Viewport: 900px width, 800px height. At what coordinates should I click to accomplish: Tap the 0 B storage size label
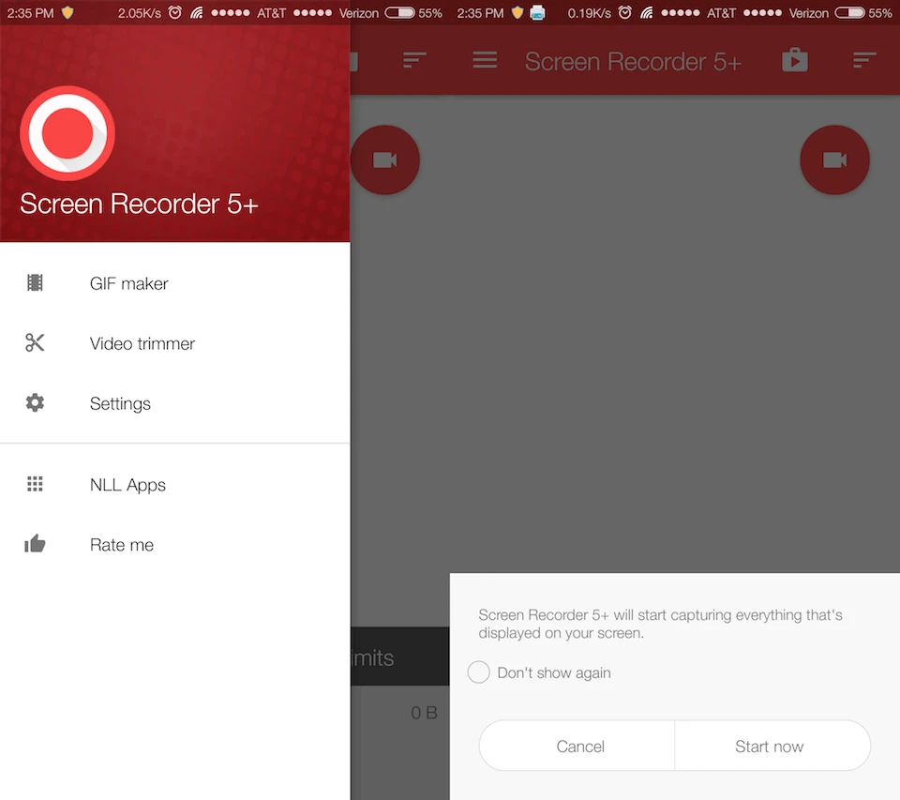coord(424,712)
